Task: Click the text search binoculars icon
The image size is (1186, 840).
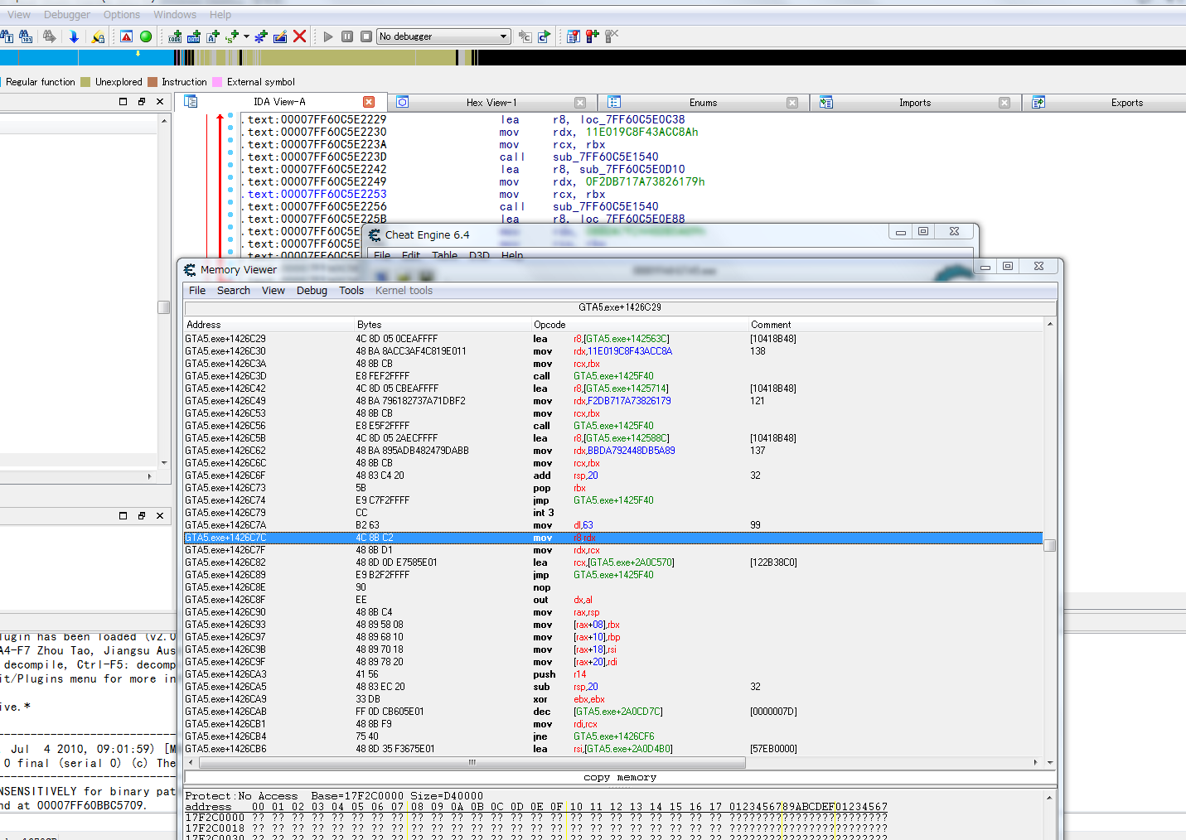Action: pyautogui.click(x=7, y=36)
